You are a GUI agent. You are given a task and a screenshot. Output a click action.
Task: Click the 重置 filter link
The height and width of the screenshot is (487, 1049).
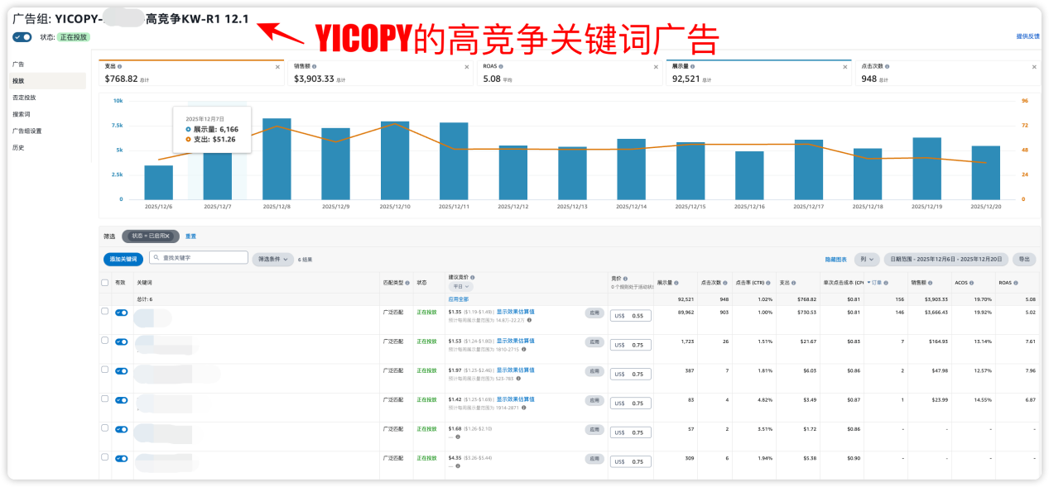[190, 236]
